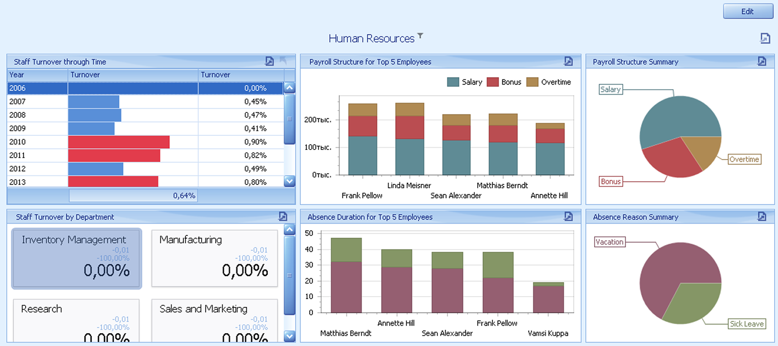Select the 2010 row in turnover grid
This screenshot has height=346, width=778.
(x=145, y=142)
